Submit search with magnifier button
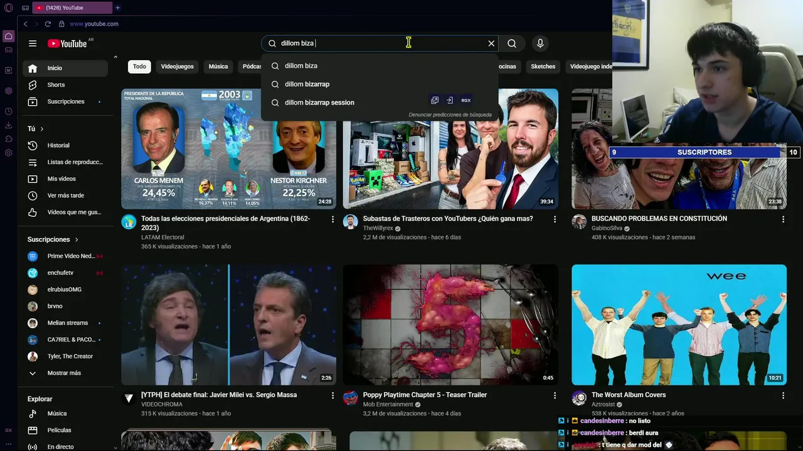The height and width of the screenshot is (451, 803). coord(512,43)
